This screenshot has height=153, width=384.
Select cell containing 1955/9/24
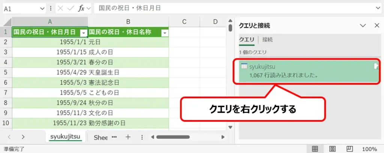50,103
